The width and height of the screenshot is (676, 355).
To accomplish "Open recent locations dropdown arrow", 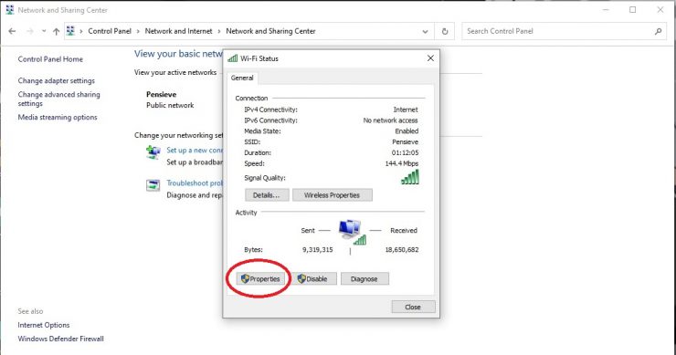I will point(44,31).
